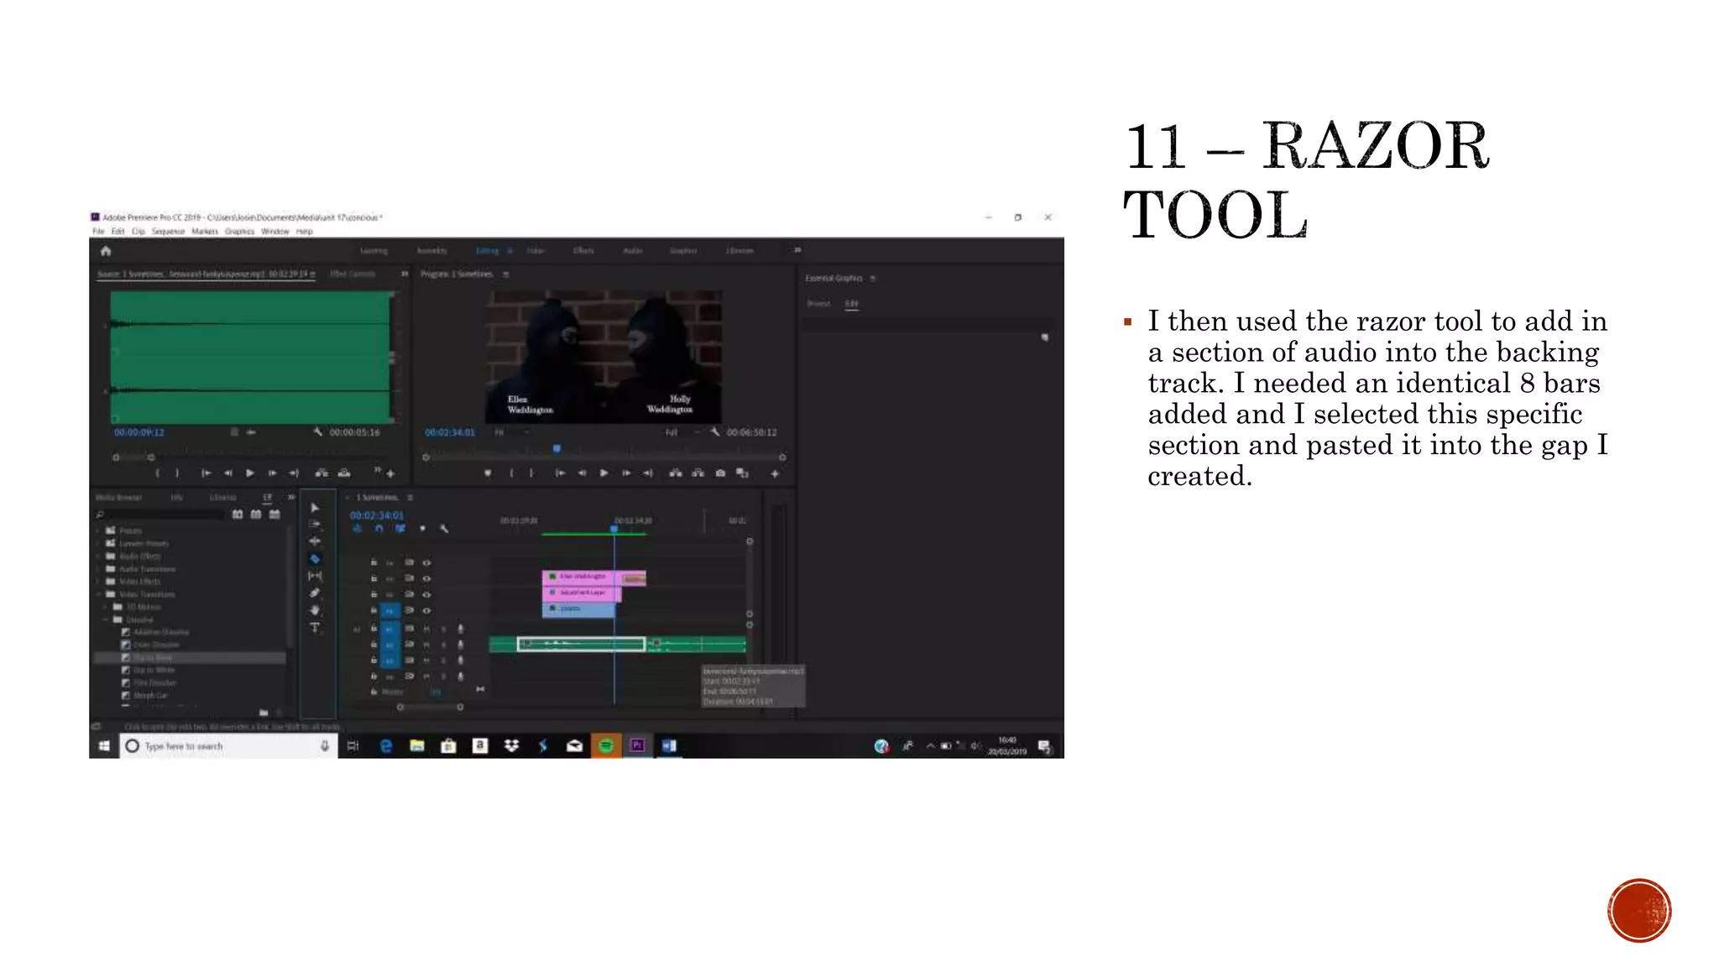Click Overwrite button in Source monitor
1719x967 pixels.
[x=344, y=473]
